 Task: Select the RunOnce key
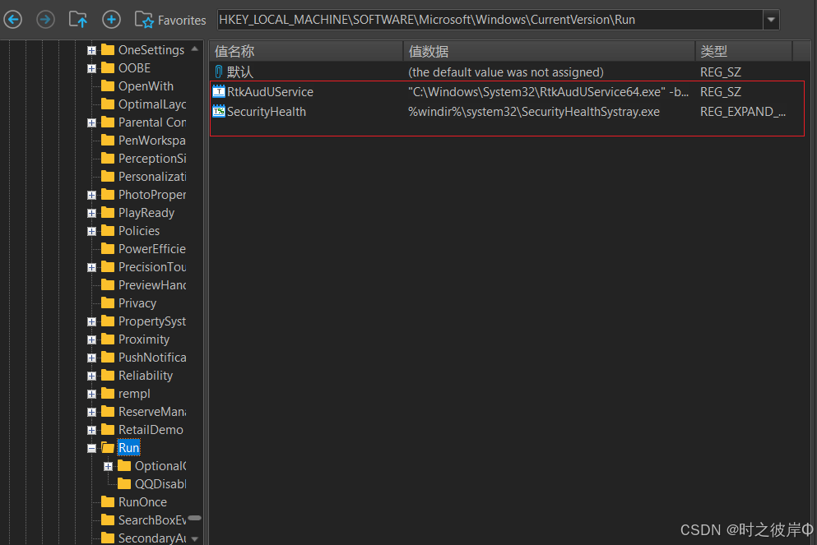143,502
